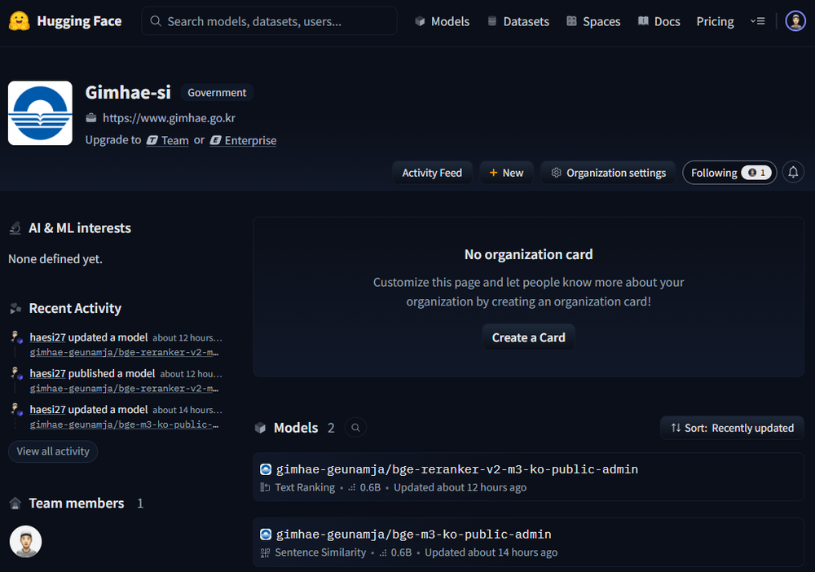Open the Docs navigation item
This screenshot has height=572, width=815.
659,21
